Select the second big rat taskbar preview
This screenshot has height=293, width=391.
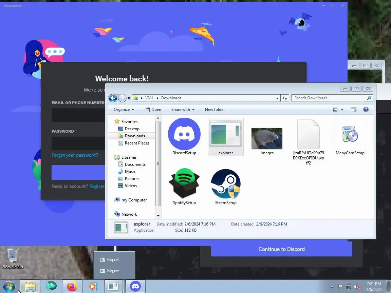pos(114,271)
